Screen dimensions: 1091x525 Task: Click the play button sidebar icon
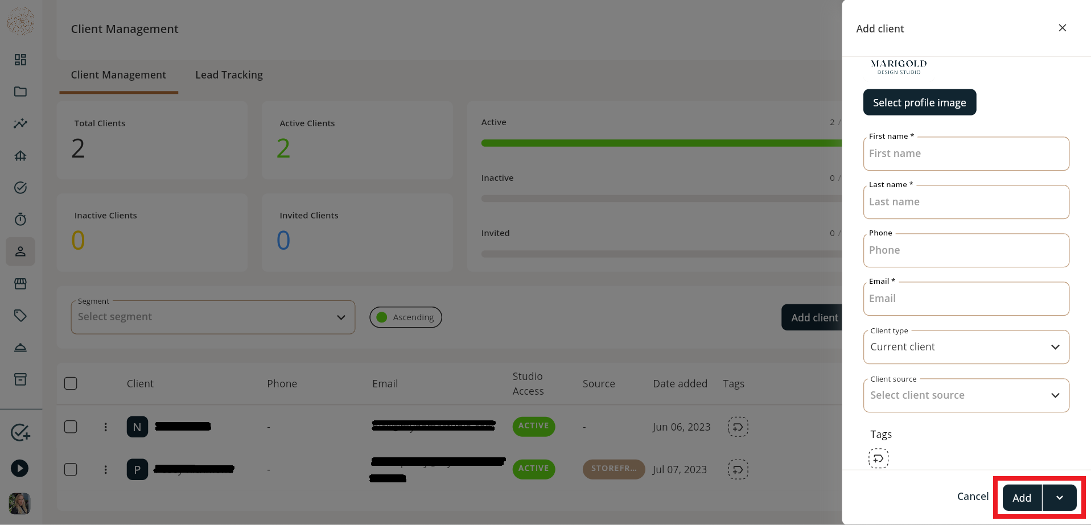(x=20, y=468)
